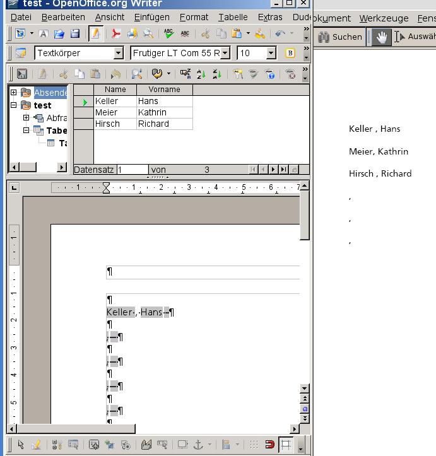
Task: Click the selection arrow in drawing toolbar
Action: click(21, 445)
